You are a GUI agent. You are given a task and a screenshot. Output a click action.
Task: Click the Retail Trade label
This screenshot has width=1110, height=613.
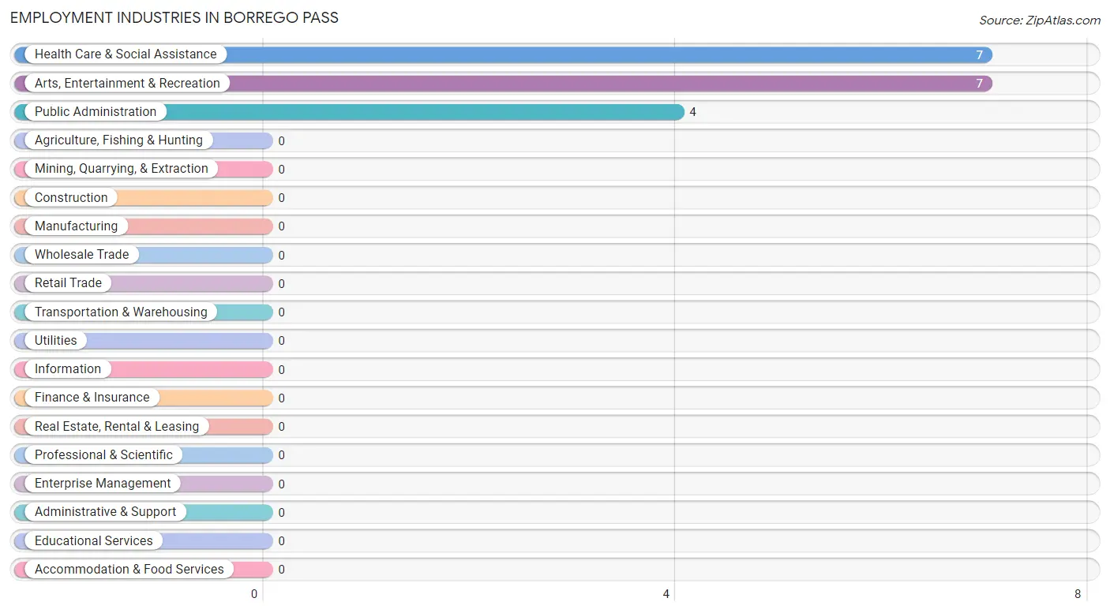tap(68, 283)
